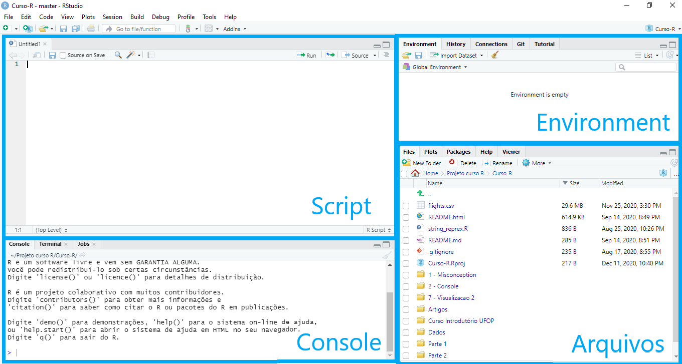This screenshot has height=364, width=682.
Task: Click the Environment search field
Action: pyautogui.click(x=646, y=67)
